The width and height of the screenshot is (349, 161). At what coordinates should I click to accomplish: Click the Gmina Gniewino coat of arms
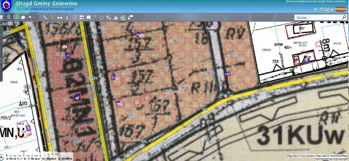click(6, 6)
